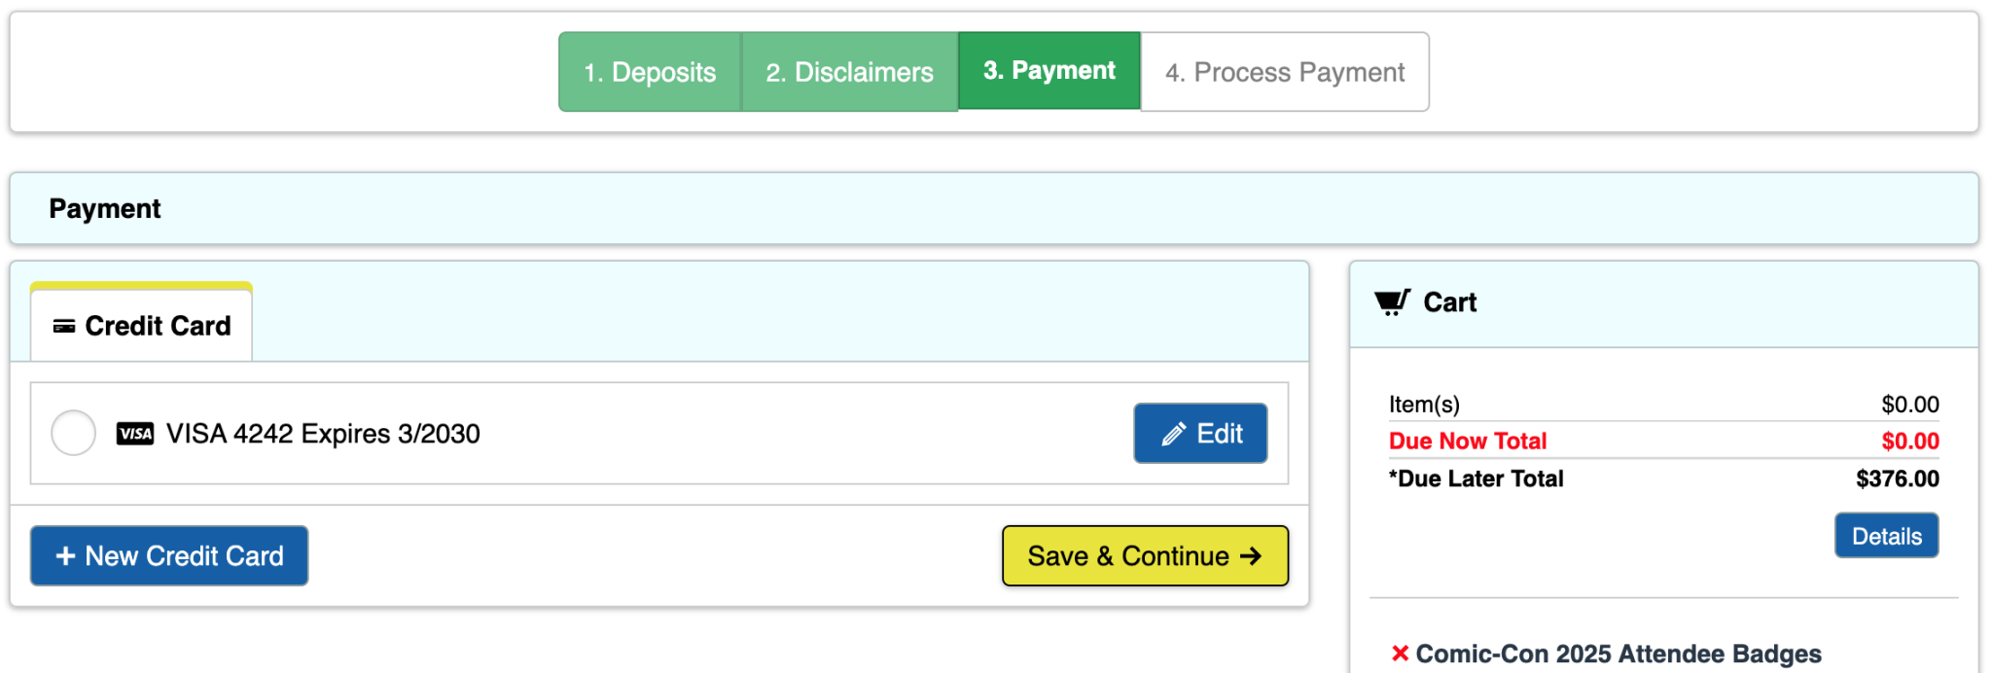1992x673 pixels.
Task: Open cart Details
Action: [1886, 536]
